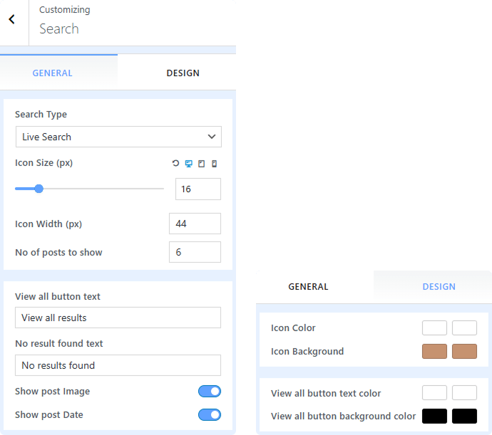Click the Icon Width (px) input field
This screenshot has height=435, width=492.
[195, 224]
